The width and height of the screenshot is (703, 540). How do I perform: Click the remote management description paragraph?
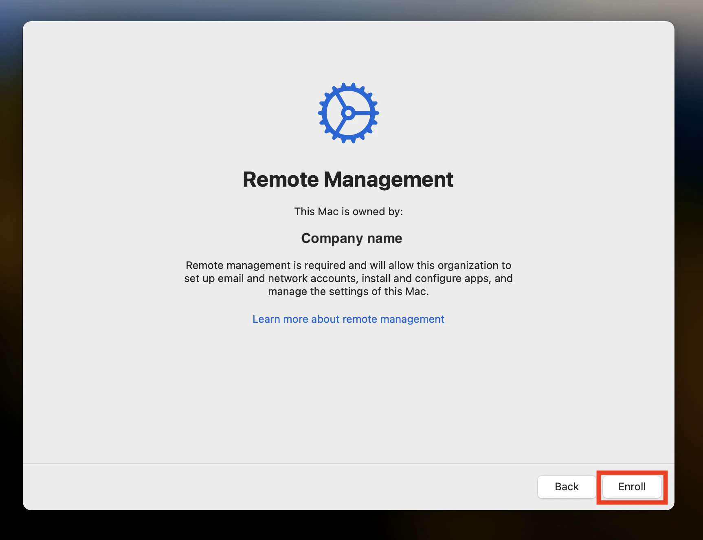tap(348, 278)
